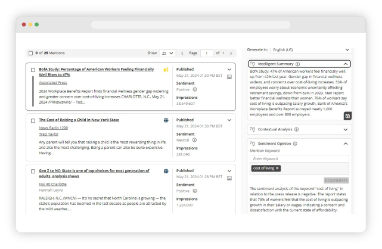
Task: Collapse the Intelligent Summary section
Action: coord(346,64)
